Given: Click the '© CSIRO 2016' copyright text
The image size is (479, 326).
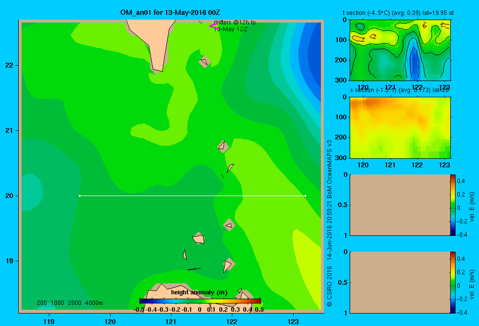Looking at the screenshot, I should [x=329, y=286].
